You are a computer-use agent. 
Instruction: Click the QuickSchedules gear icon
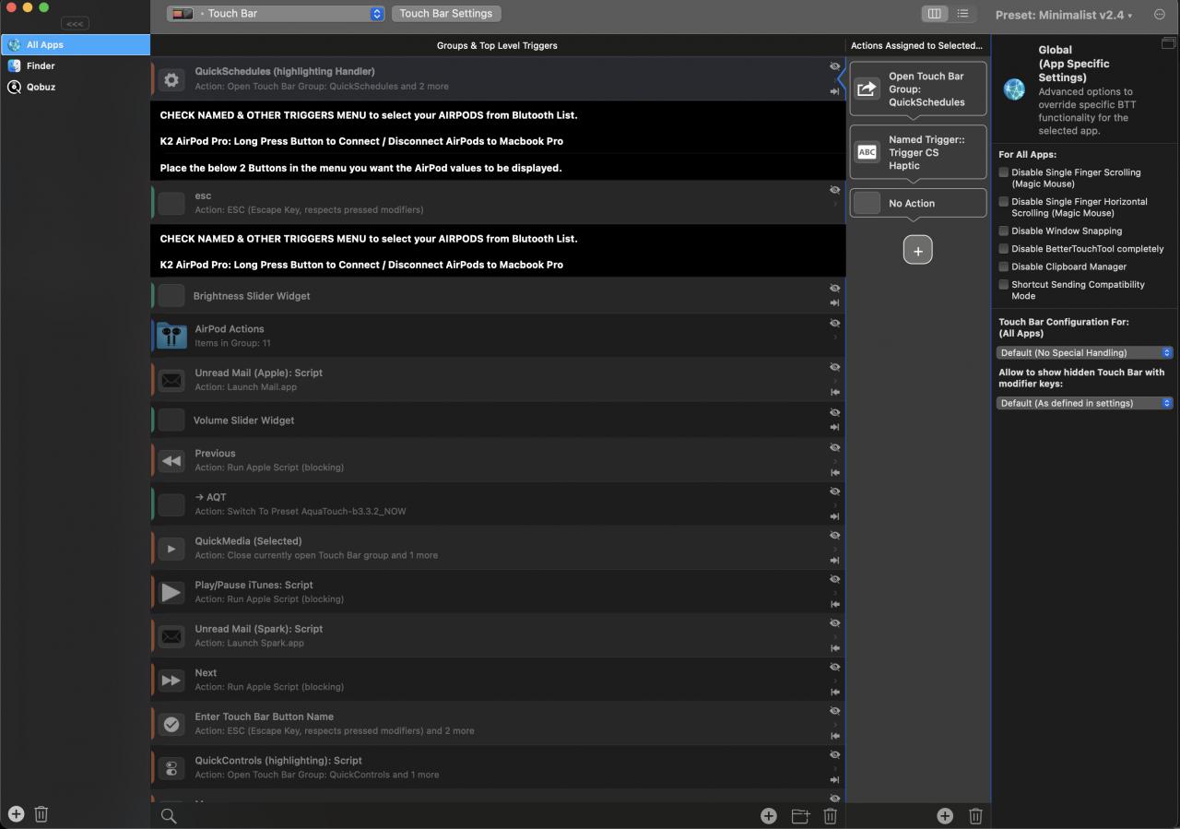[171, 79]
